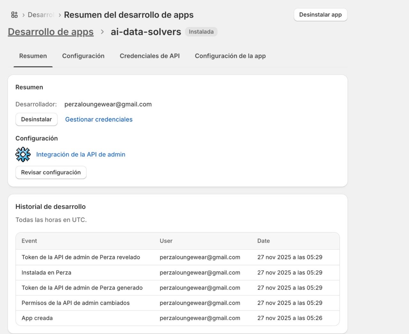Open the Credenciales de API tab
409x334 pixels.
149,56
